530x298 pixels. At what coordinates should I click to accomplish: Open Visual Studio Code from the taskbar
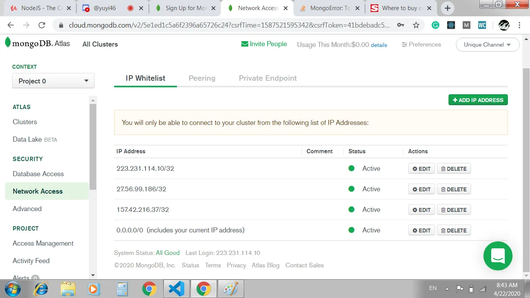(x=176, y=289)
